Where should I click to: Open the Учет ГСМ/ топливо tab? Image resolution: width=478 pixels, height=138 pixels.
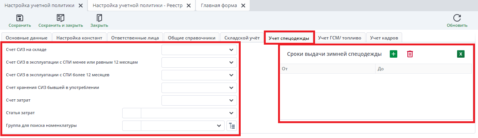pos(340,38)
